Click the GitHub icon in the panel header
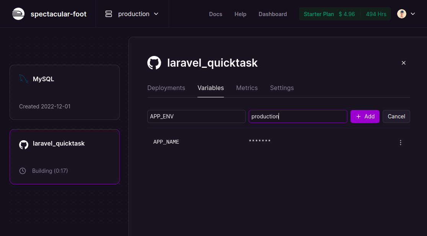This screenshot has width=427, height=236. [x=154, y=62]
